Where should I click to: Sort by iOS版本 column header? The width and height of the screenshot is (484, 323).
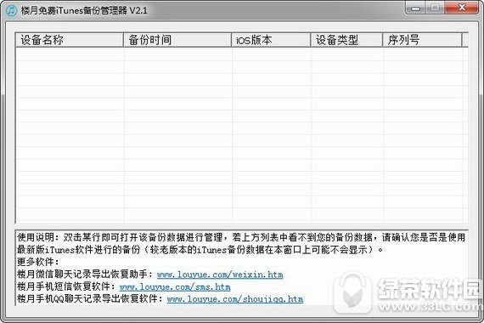click(x=271, y=40)
